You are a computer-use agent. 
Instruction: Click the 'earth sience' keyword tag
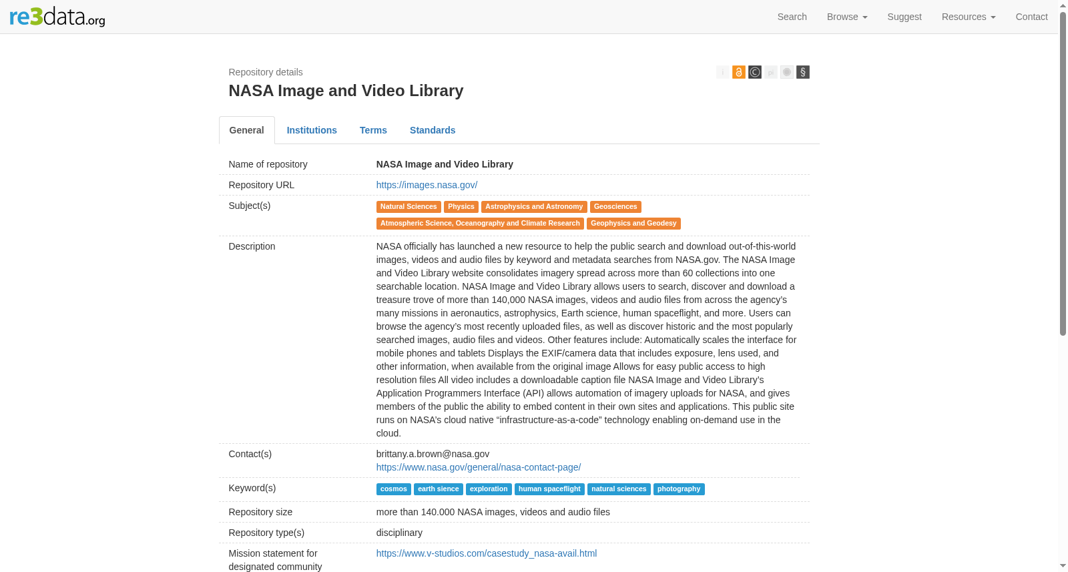click(x=439, y=489)
